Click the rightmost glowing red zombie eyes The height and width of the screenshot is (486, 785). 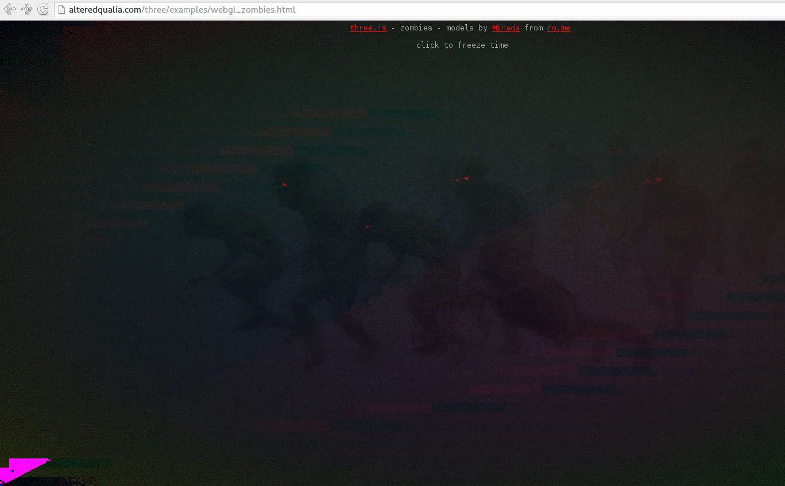click(654, 180)
